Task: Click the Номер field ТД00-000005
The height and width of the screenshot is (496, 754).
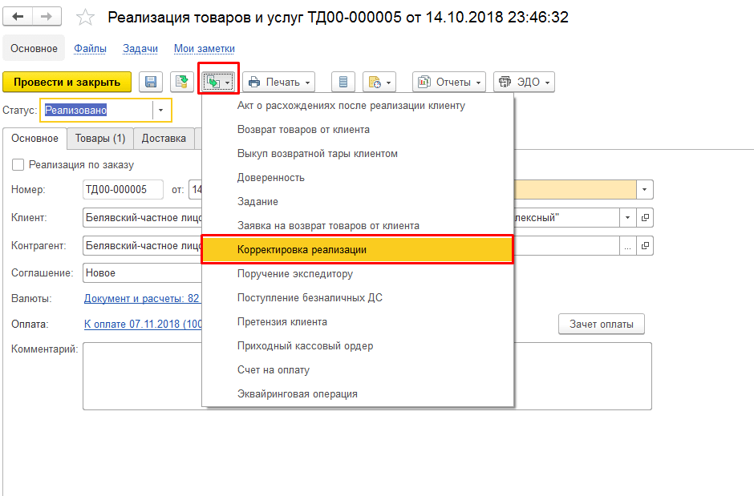Action: coord(123,190)
